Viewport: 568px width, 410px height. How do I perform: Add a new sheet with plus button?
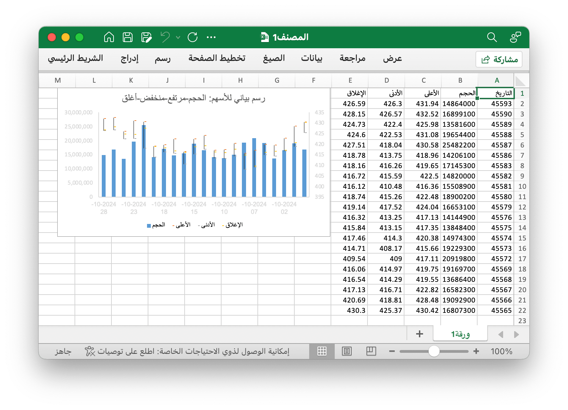(420, 334)
